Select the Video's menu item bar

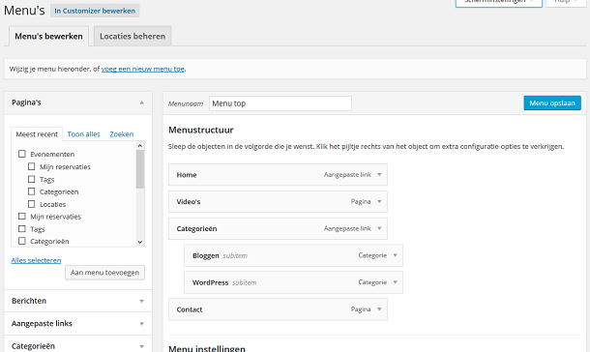(x=278, y=201)
